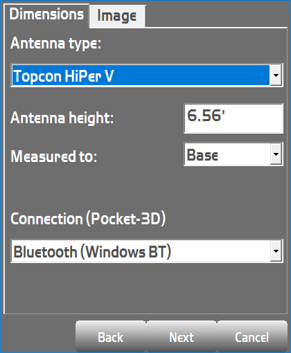The height and width of the screenshot is (353, 291).
Task: Click the Connection (Pocket-3D) label
Action: 88,218
